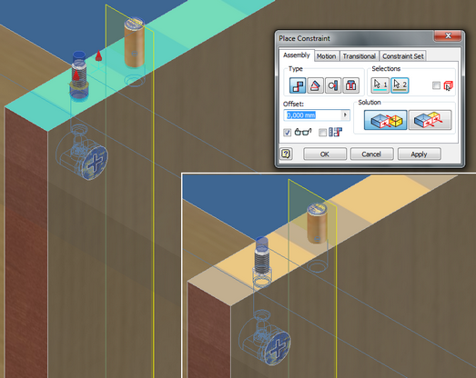
Task: Switch to the Motion tab
Action: (x=327, y=56)
